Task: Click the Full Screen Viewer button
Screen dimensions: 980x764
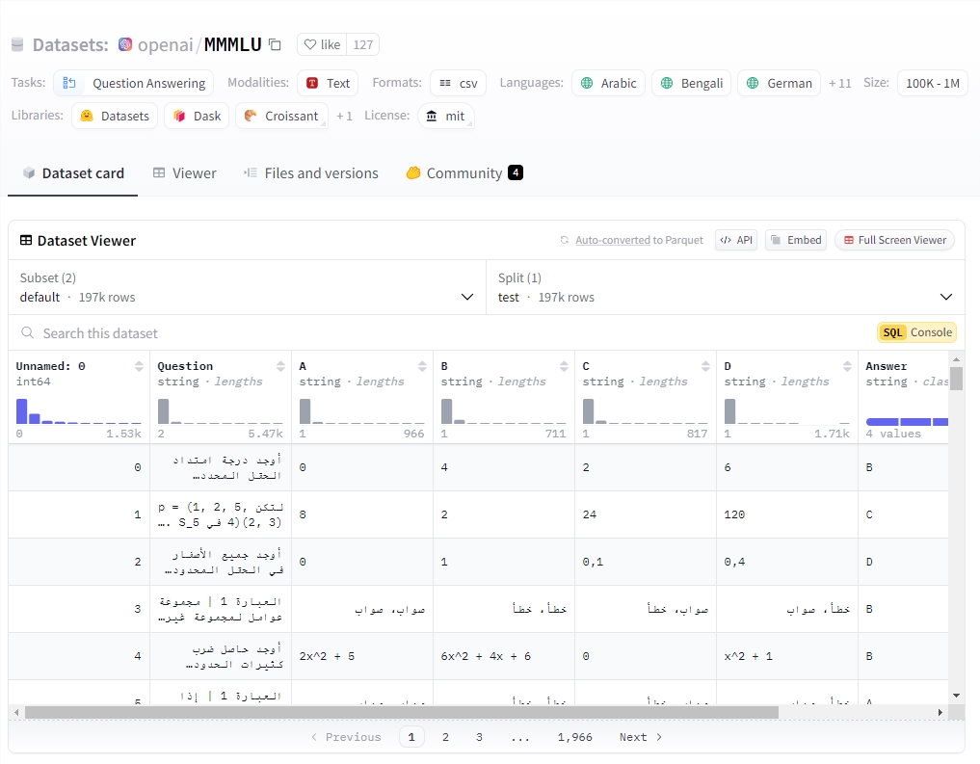Action: (x=893, y=240)
